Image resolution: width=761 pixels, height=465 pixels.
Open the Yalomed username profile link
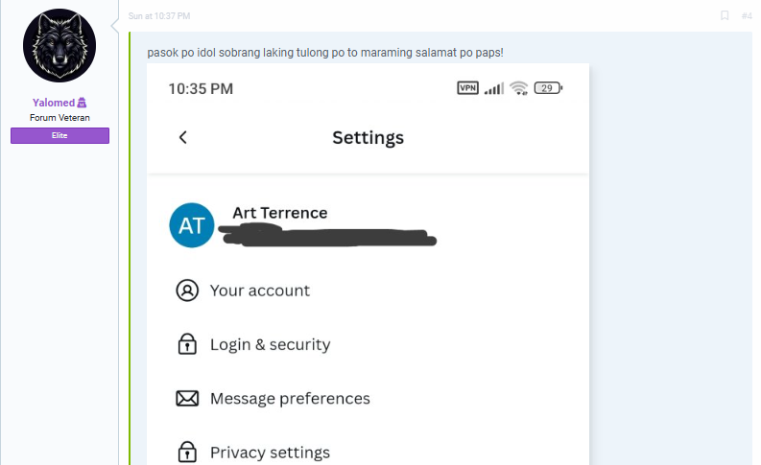click(54, 103)
